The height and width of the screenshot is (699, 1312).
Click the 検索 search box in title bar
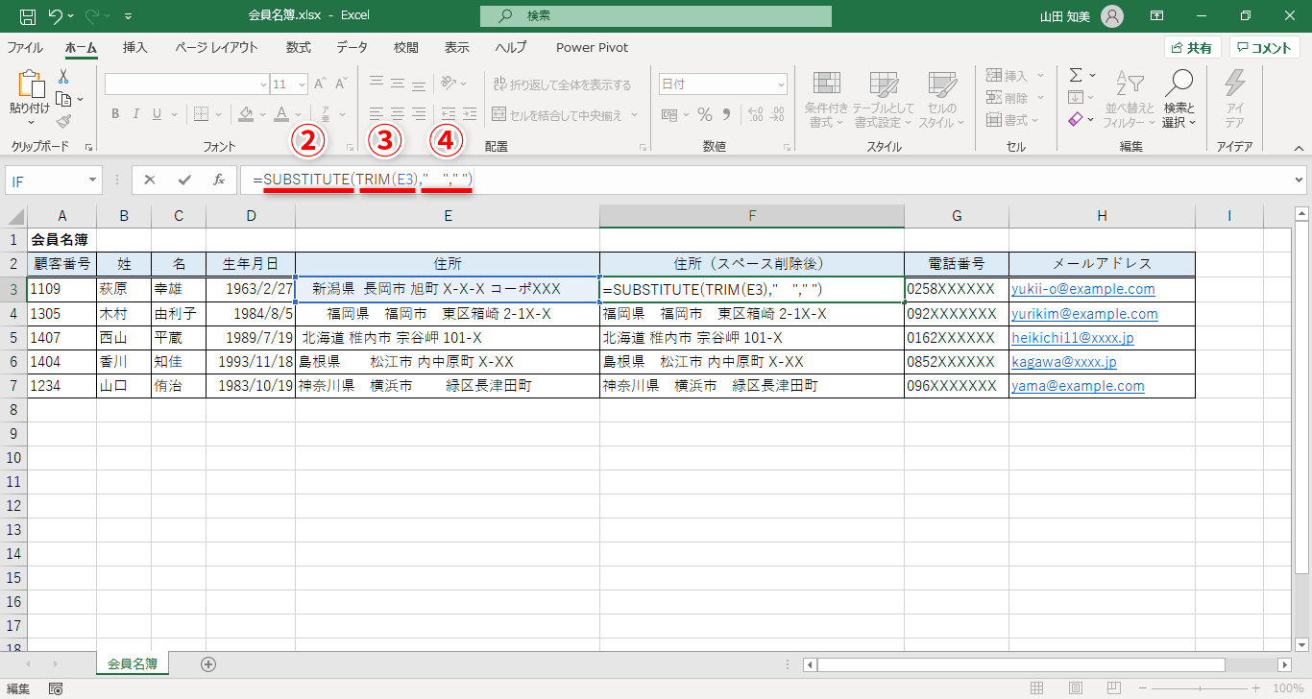click(x=656, y=16)
